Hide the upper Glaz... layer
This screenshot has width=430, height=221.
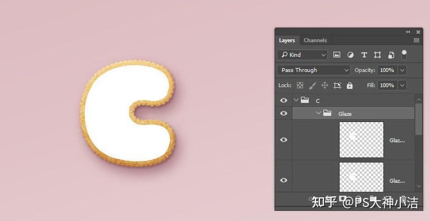click(283, 139)
